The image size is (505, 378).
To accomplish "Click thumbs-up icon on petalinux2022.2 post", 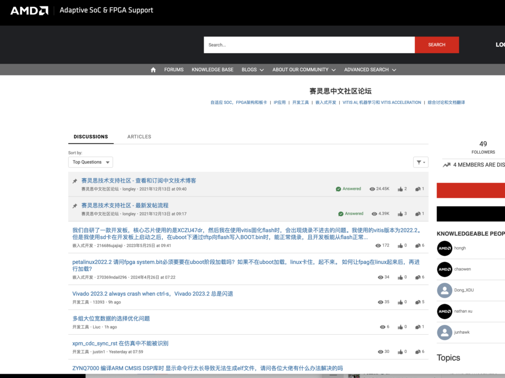I will tap(400, 278).
